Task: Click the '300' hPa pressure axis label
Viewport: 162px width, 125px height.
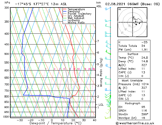Action: click(7, 8)
